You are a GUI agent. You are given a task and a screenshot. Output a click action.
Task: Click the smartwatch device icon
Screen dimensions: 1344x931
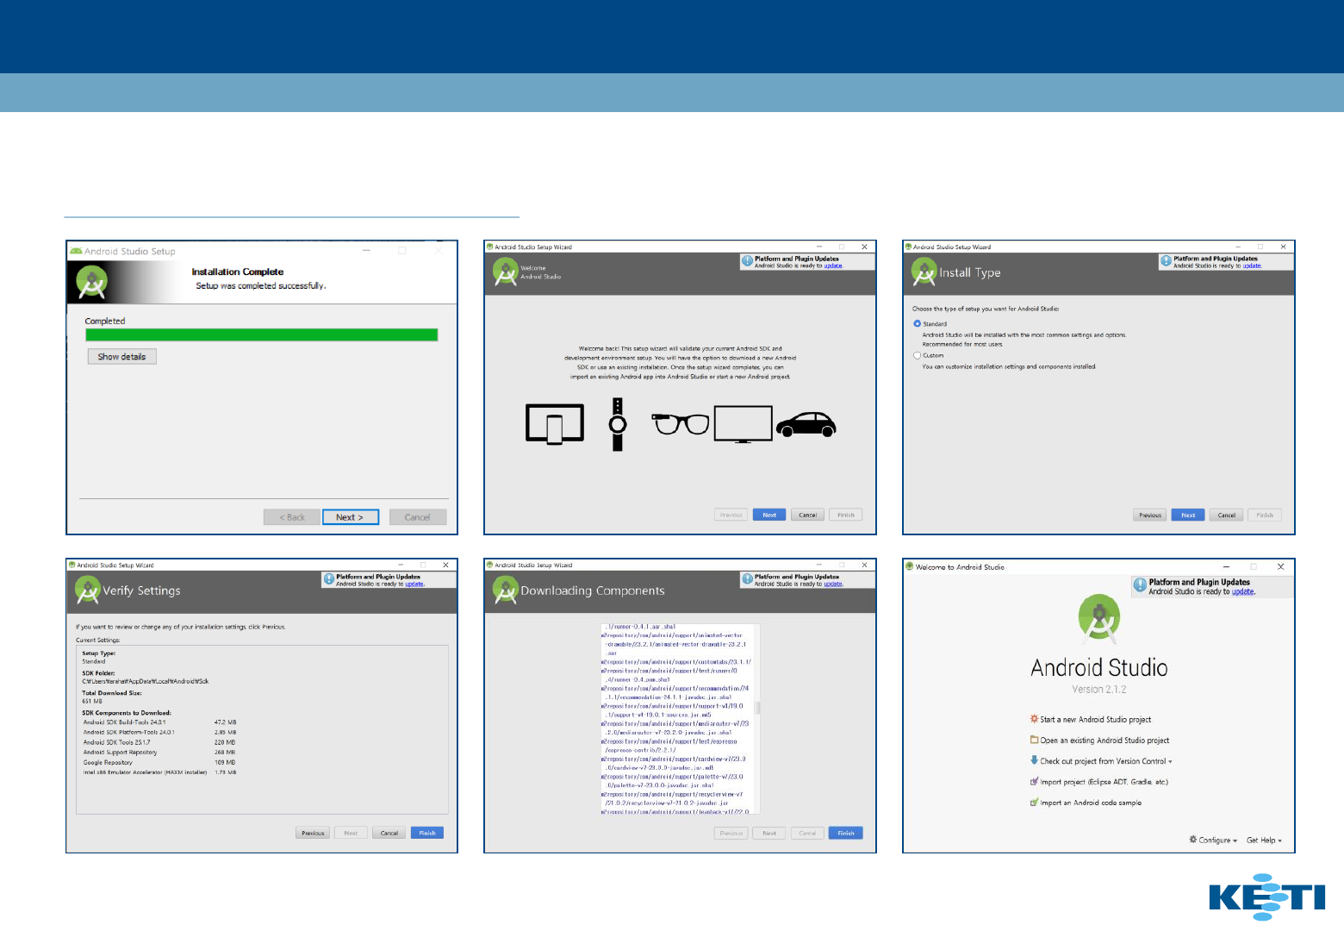click(x=617, y=424)
